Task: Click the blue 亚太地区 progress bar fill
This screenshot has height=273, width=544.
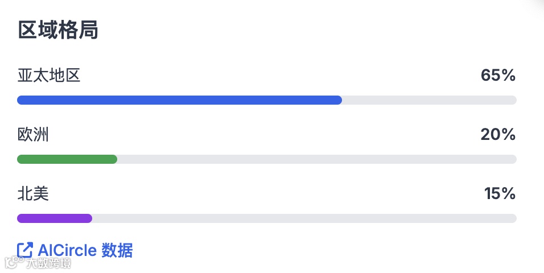Action: tap(179, 100)
